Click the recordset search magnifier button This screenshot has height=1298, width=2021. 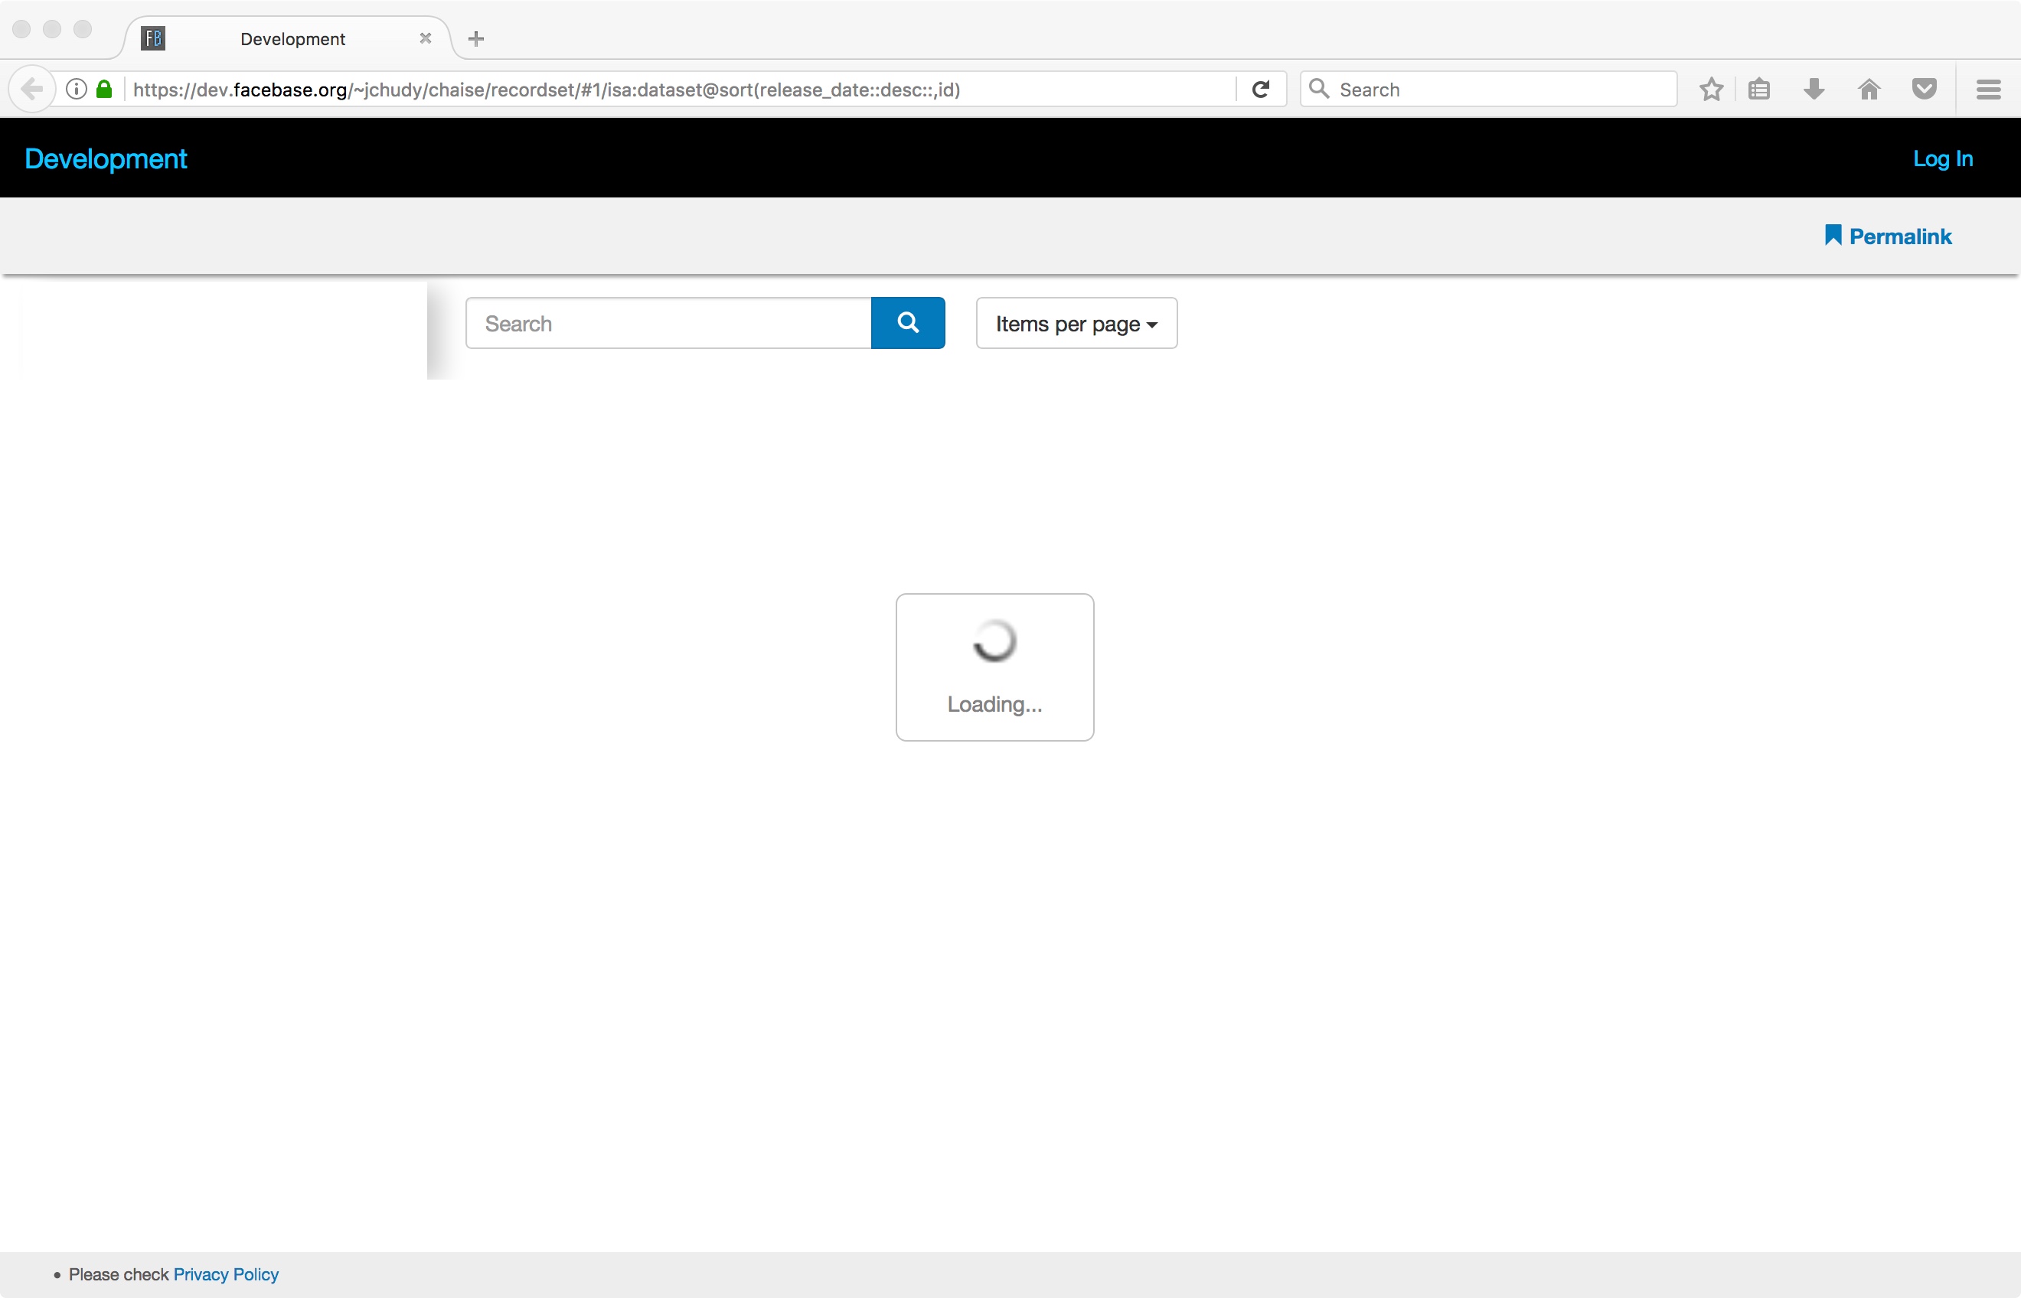[x=908, y=323]
